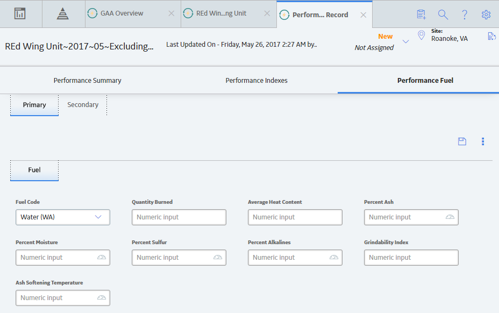
Task: Save the record with the disk icon
Action: click(462, 141)
